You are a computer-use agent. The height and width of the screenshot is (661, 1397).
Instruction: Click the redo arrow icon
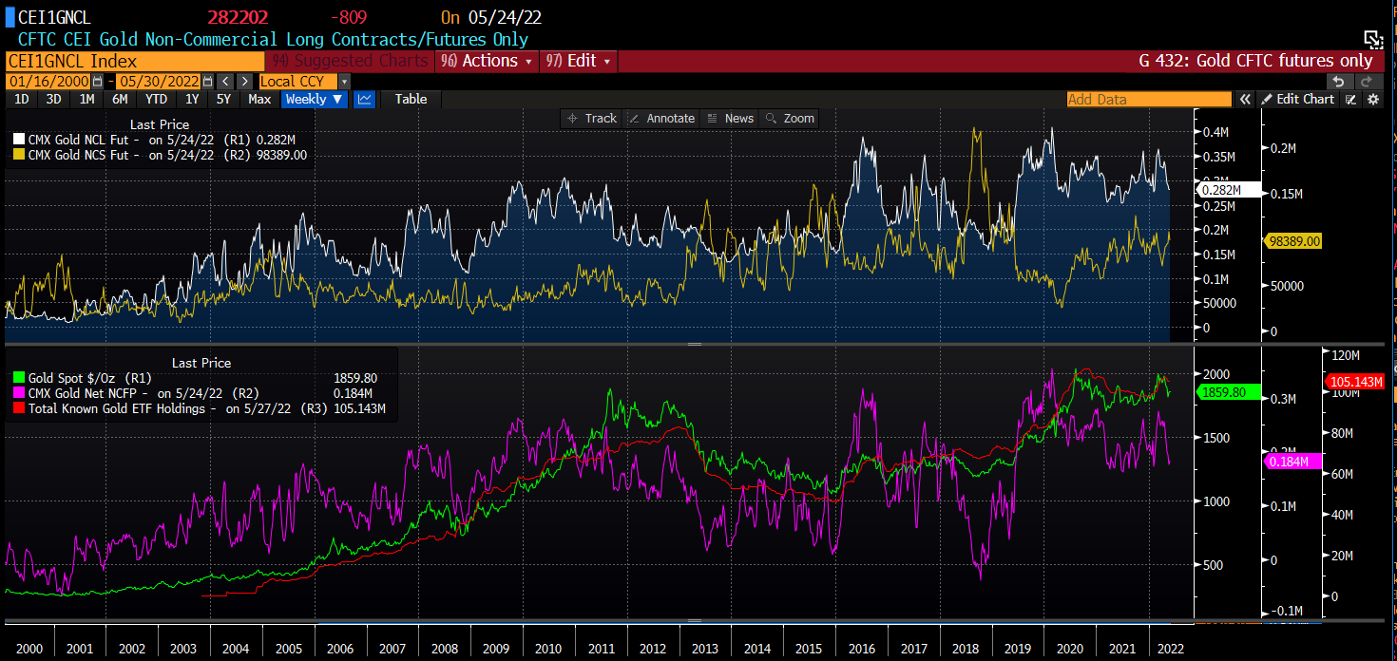point(1365,82)
